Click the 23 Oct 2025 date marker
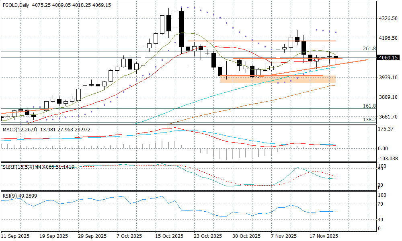Viewport: 402px width, 241px height. coord(207,236)
